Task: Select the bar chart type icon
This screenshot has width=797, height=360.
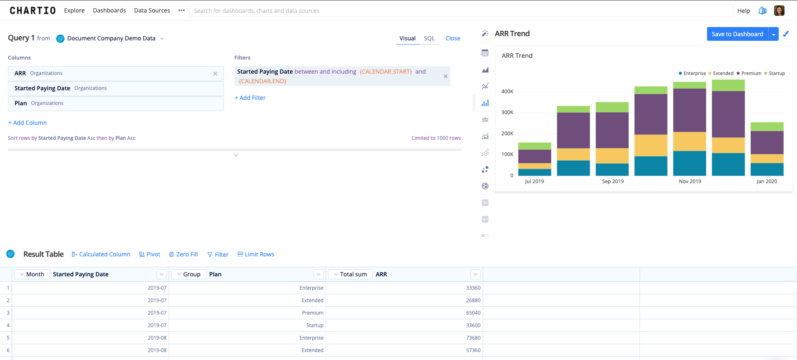Action: (485, 103)
